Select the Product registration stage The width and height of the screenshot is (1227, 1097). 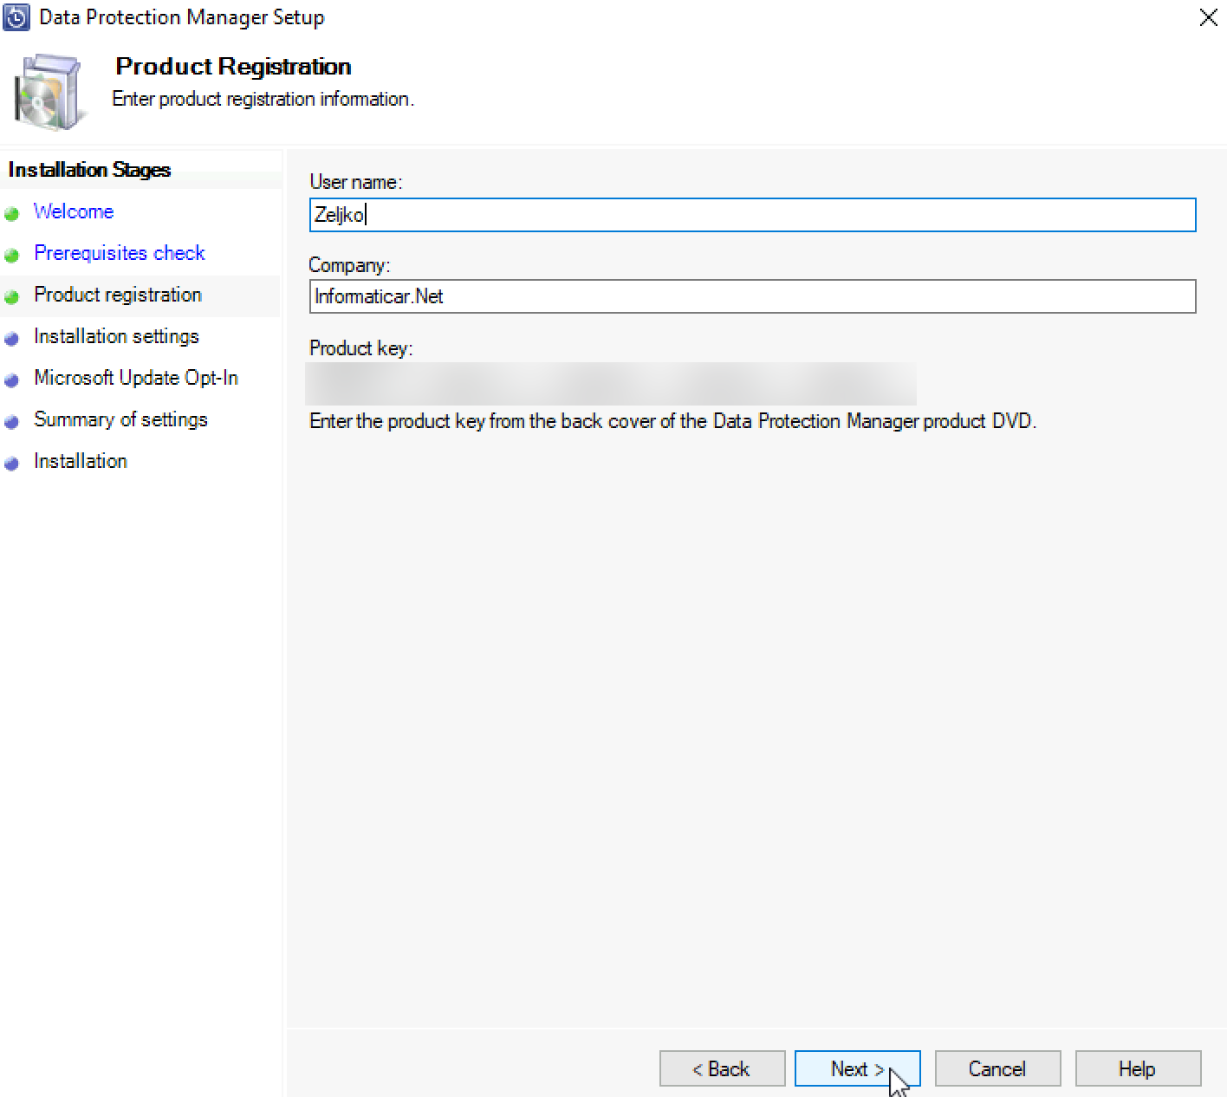[118, 295]
